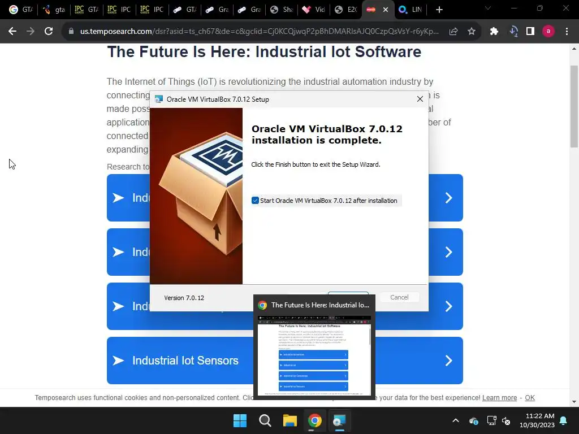Go back in Chrome browser history
Screen dimensions: 579x434
point(12,32)
